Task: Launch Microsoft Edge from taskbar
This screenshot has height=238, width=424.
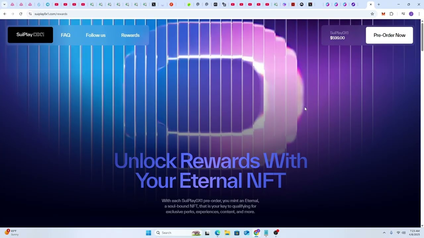Action: click(217, 233)
